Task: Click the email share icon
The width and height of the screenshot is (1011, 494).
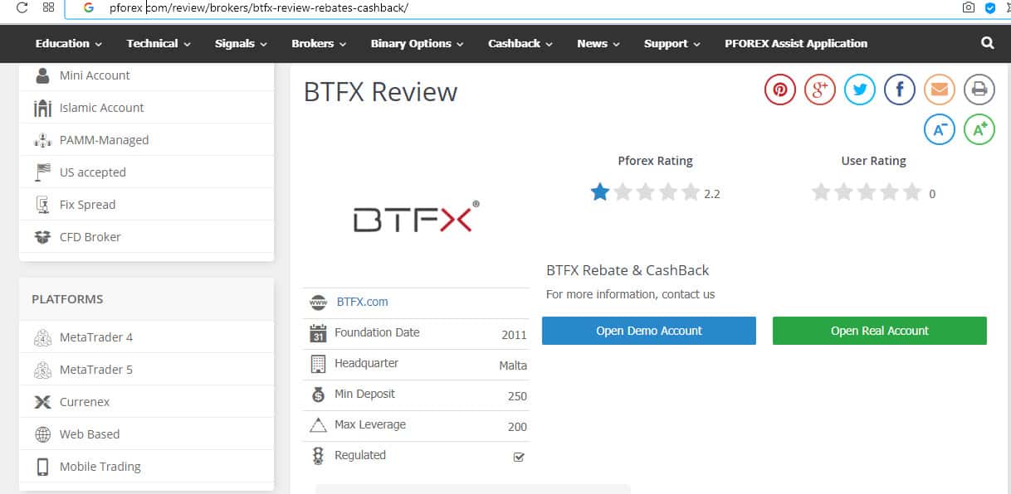Action: 940,90
